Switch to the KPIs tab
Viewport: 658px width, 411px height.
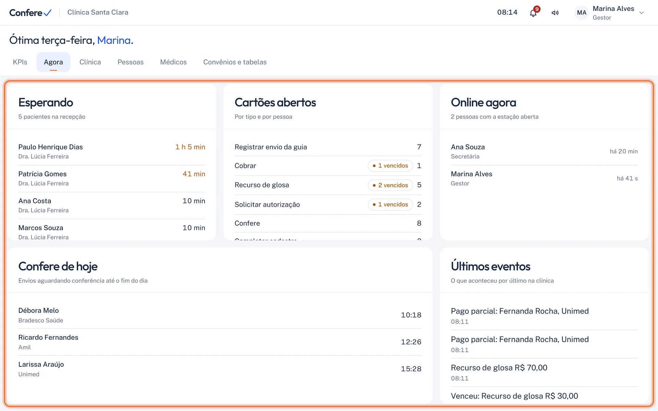pyautogui.click(x=20, y=62)
